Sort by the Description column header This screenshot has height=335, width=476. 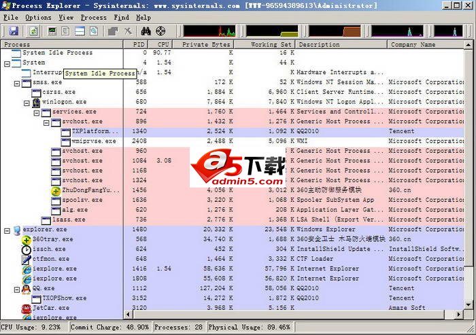click(x=341, y=45)
